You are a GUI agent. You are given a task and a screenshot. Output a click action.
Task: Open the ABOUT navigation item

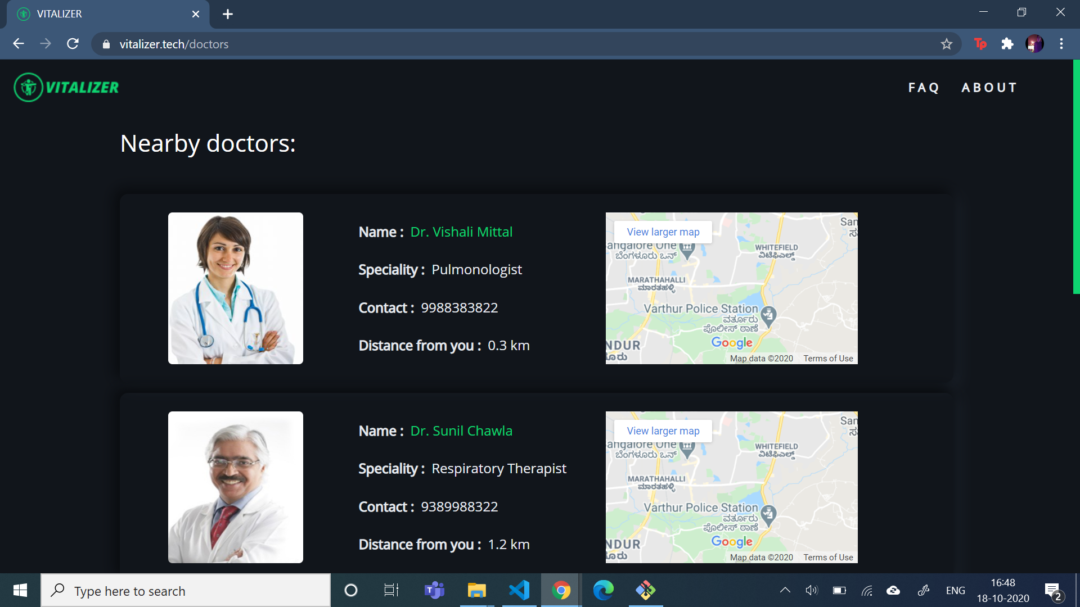point(989,88)
